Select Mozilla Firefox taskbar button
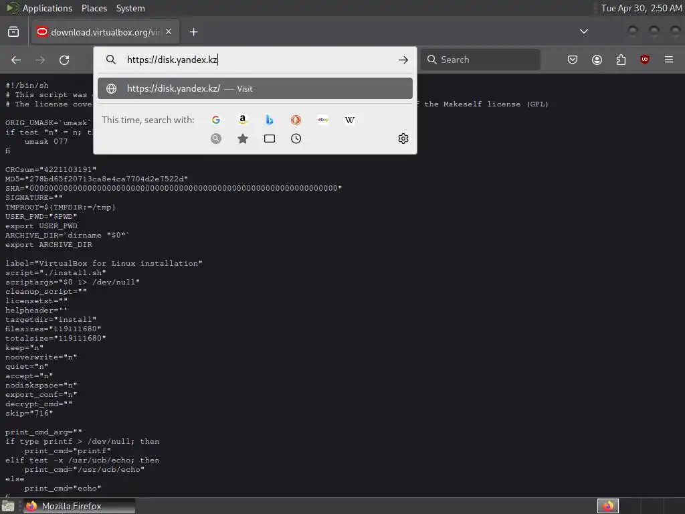Viewport: 685px width, 514px height. [x=79, y=506]
